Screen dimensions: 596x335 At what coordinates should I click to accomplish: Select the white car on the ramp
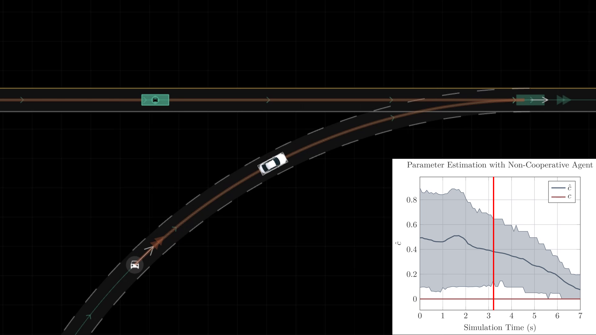pos(273,163)
